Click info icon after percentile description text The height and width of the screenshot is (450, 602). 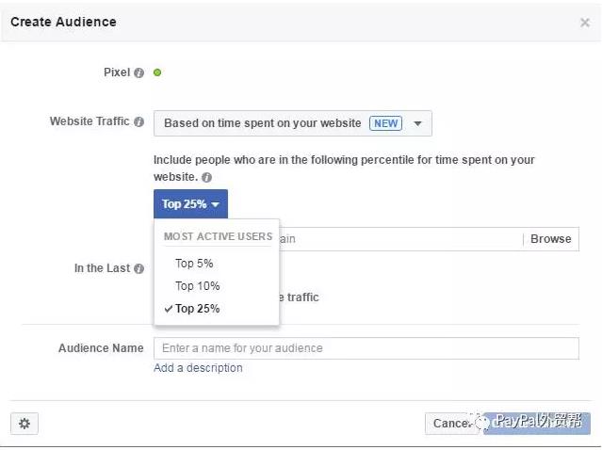pyautogui.click(x=206, y=177)
